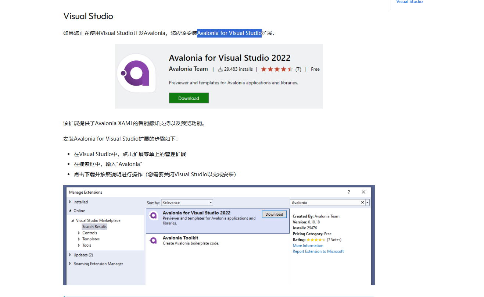Clear the Avalonia search box with the X
484x297 pixels.
click(x=362, y=203)
